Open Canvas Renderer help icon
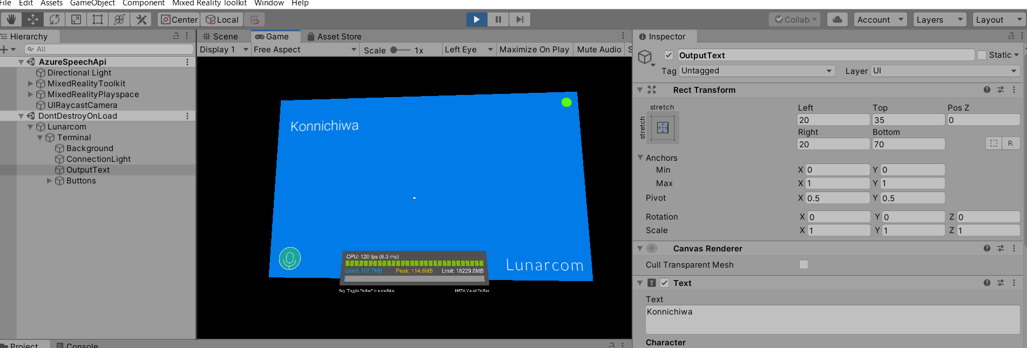The image size is (1027, 348). [x=987, y=248]
